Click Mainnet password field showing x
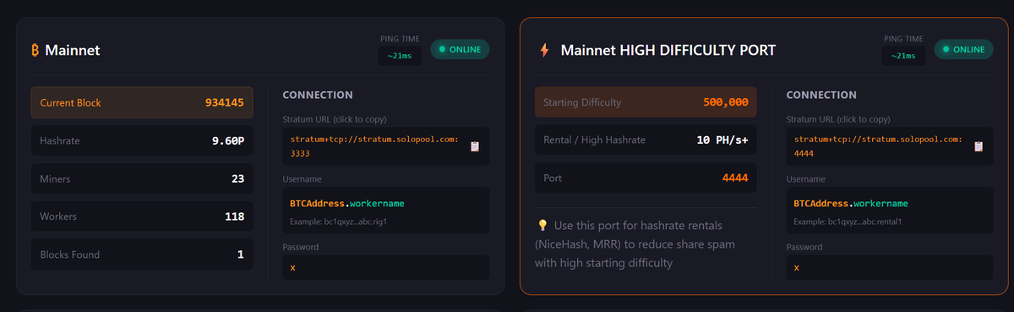The height and width of the screenshot is (312, 1014). 386,267
